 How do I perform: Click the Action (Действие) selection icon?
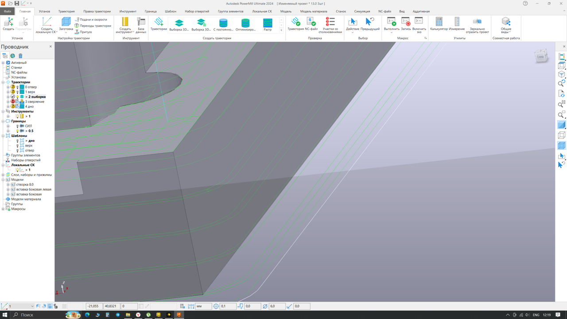(x=353, y=24)
